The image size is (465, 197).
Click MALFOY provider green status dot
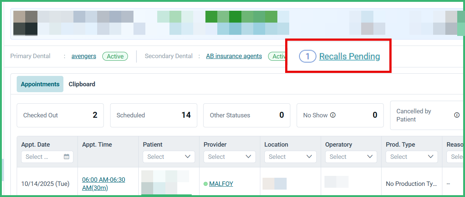(205, 184)
